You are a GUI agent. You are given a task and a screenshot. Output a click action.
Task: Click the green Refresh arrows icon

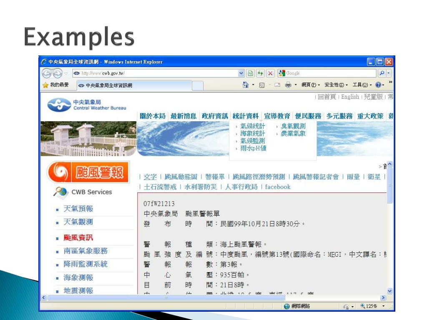pos(260,73)
